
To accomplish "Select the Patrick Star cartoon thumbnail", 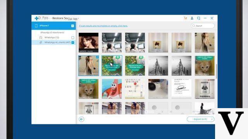I will (112, 89).
